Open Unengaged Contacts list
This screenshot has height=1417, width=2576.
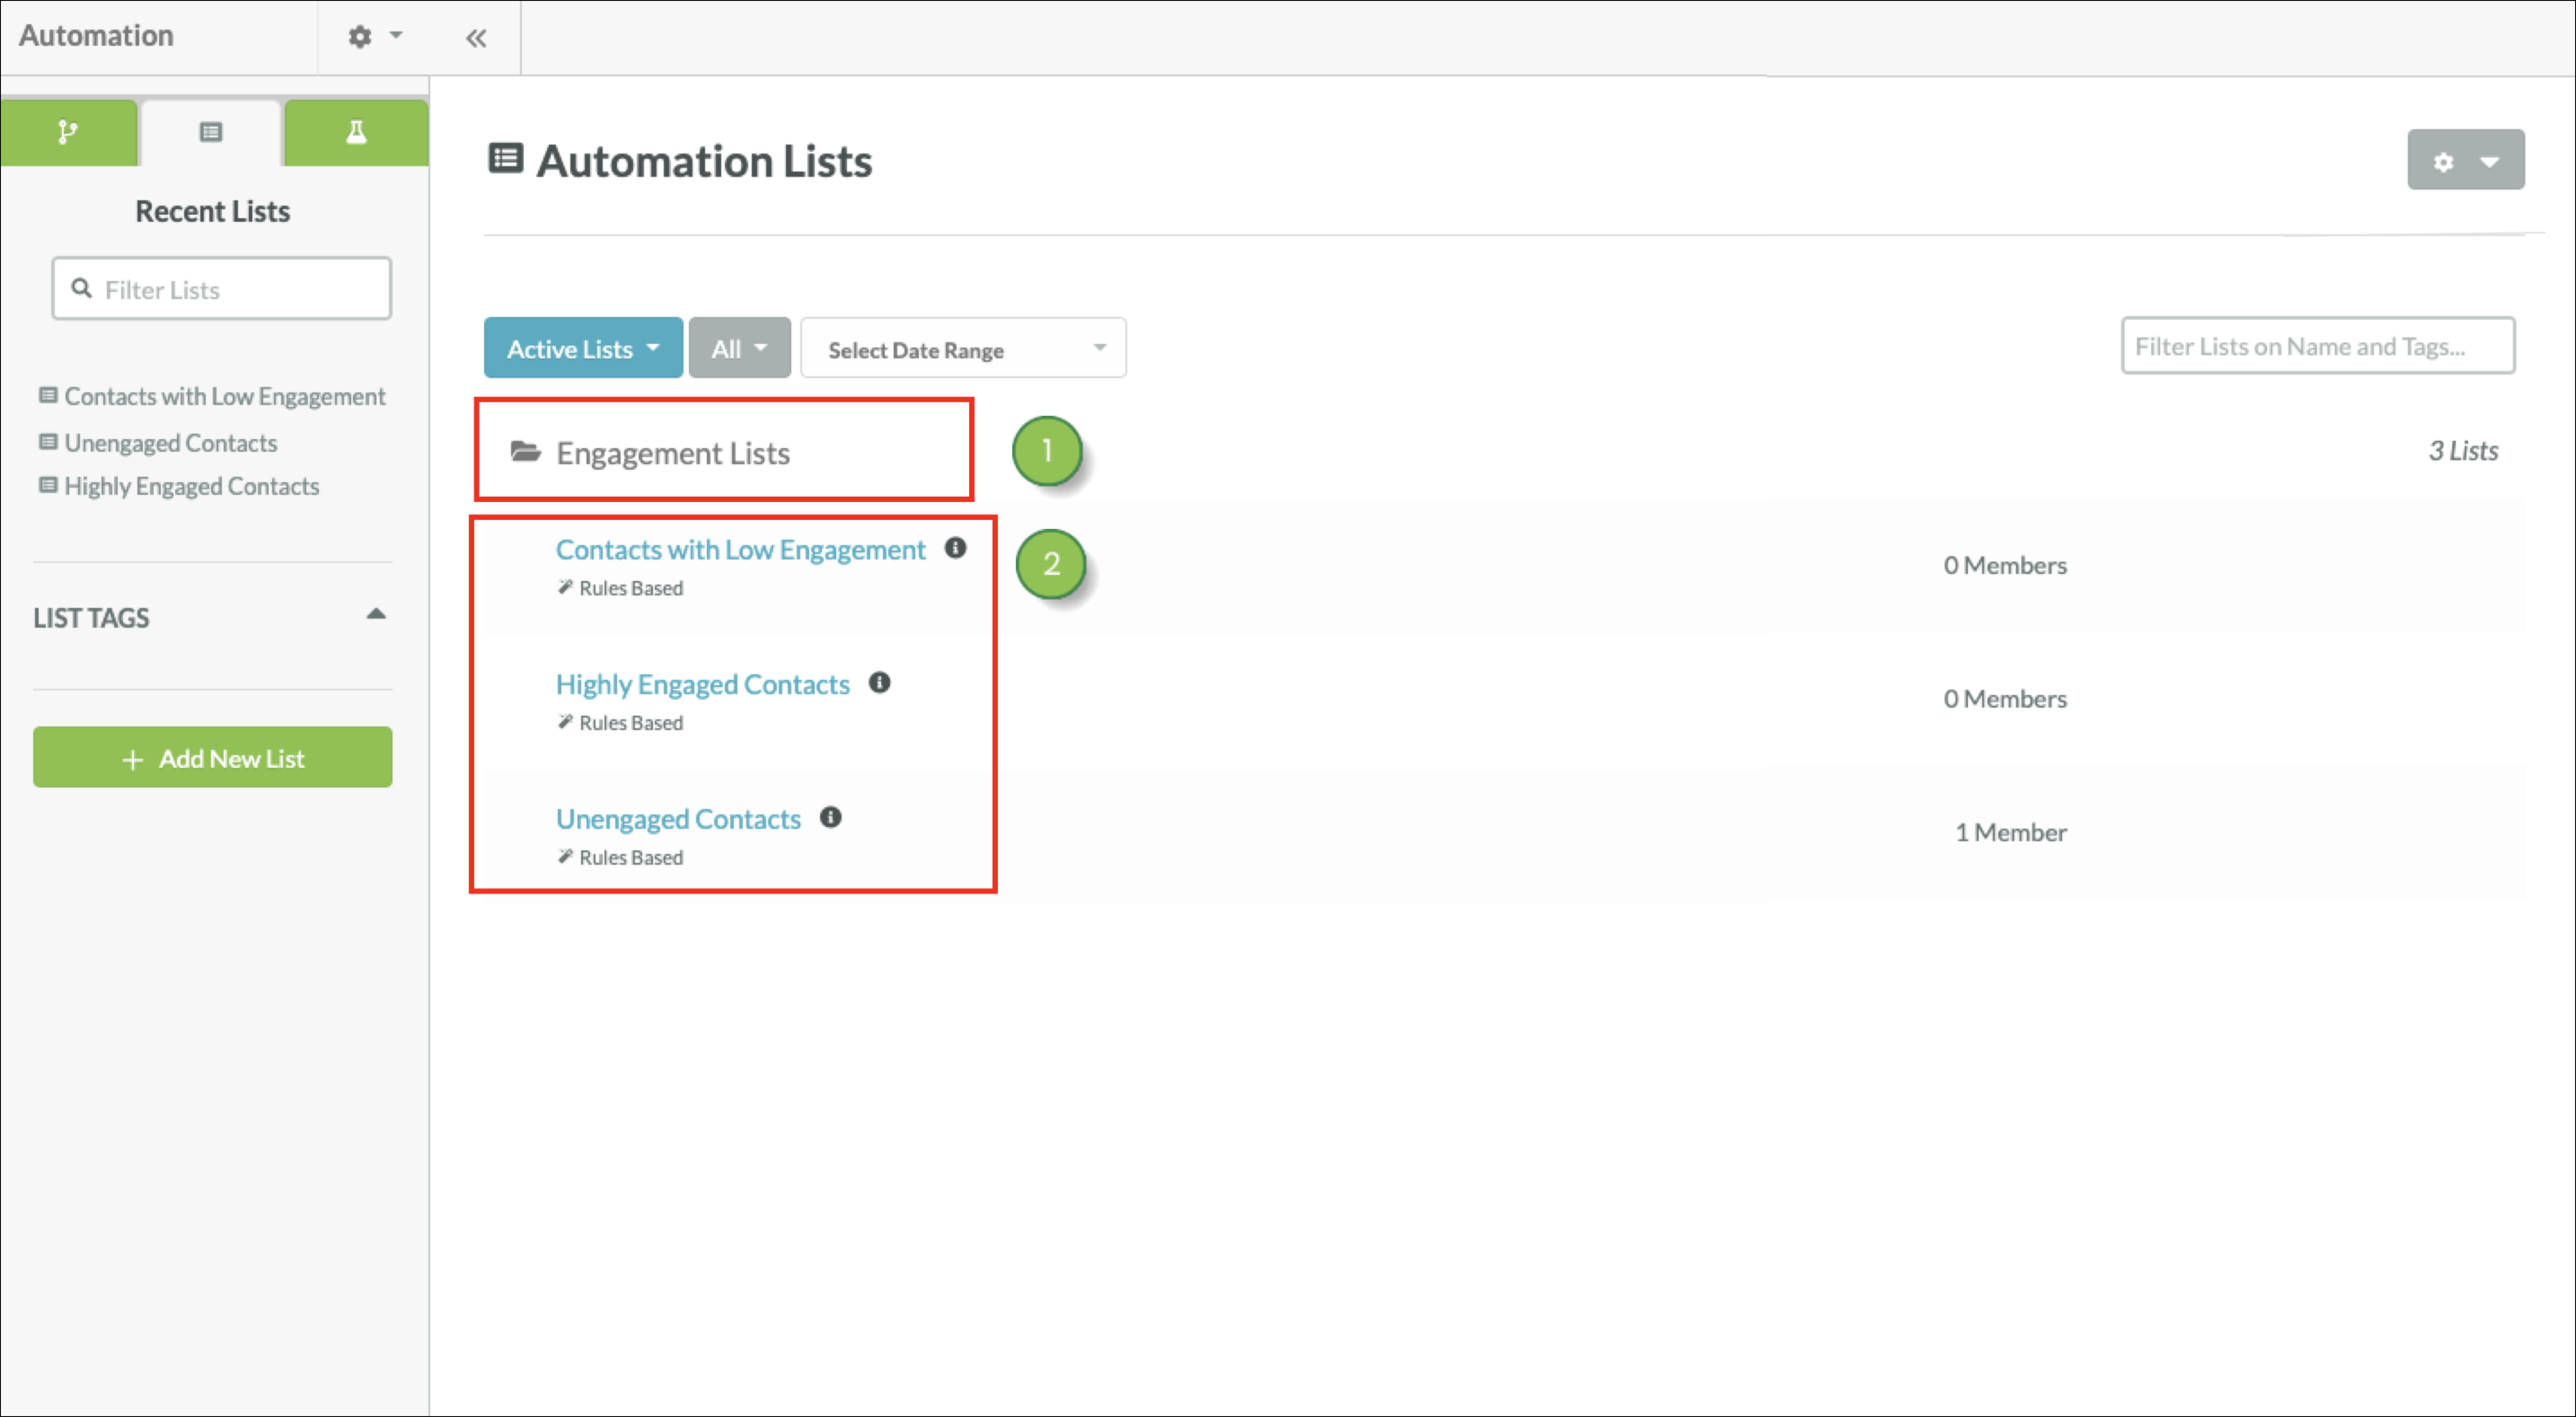679,819
